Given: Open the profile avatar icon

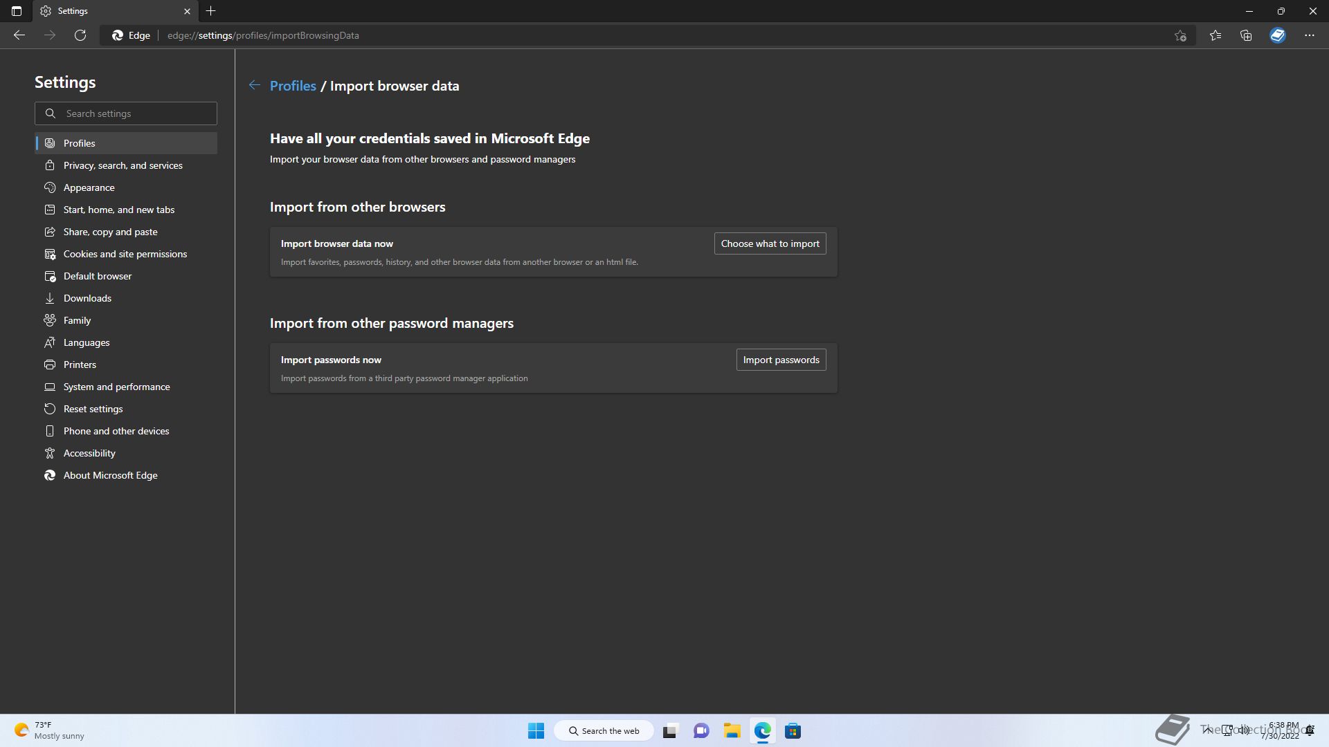Looking at the screenshot, I should pos(1278,35).
